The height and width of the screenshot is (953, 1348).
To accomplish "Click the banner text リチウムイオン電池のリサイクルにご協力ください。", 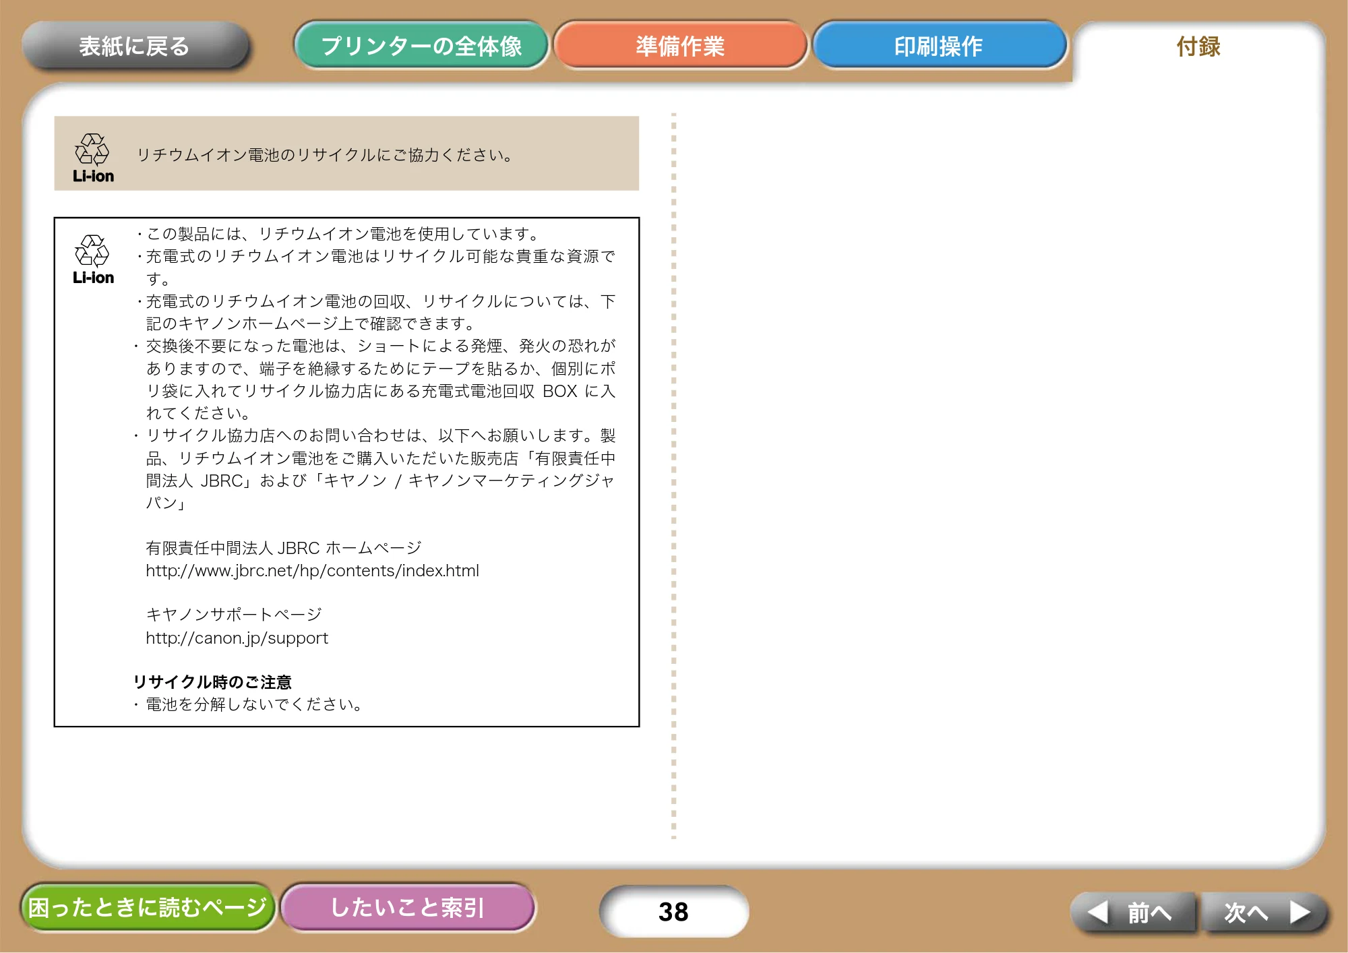I will (326, 155).
